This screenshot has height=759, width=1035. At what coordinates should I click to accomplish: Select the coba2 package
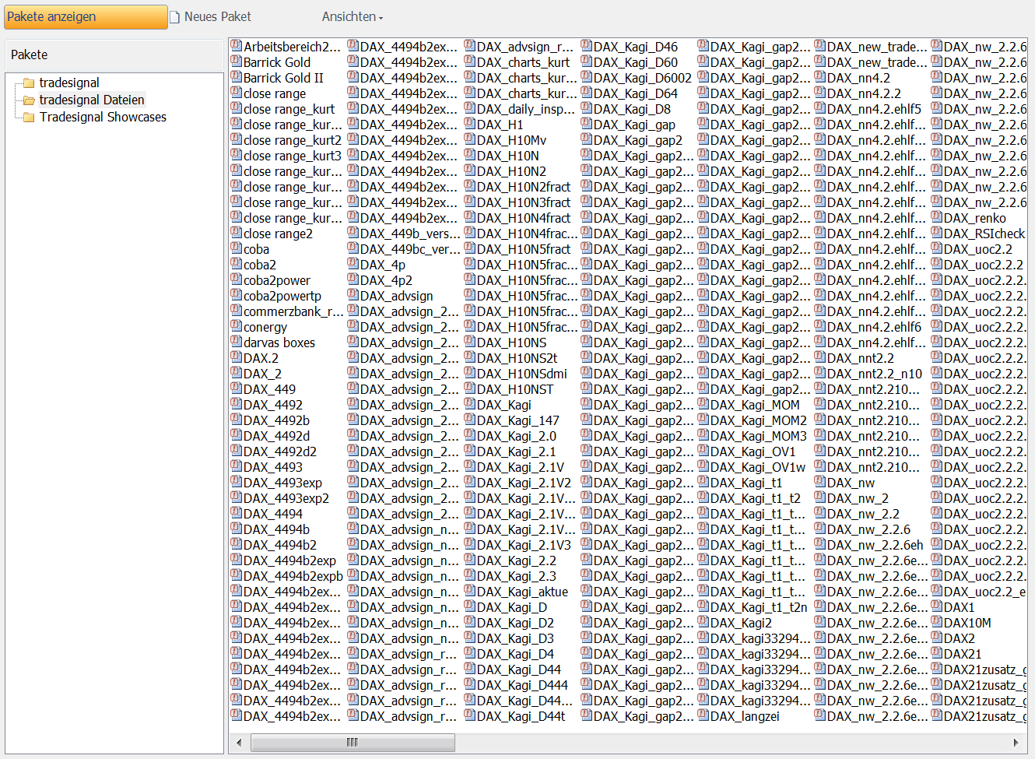pos(260,265)
